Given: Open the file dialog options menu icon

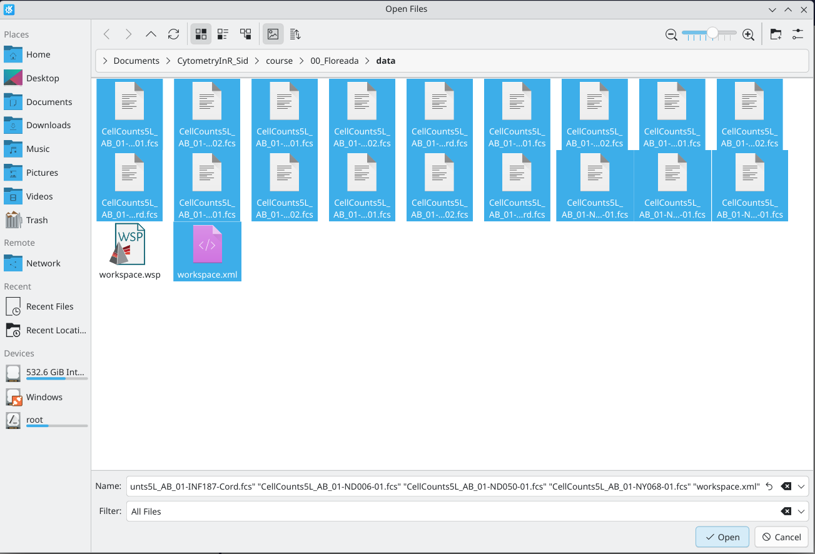Looking at the screenshot, I should click(797, 34).
